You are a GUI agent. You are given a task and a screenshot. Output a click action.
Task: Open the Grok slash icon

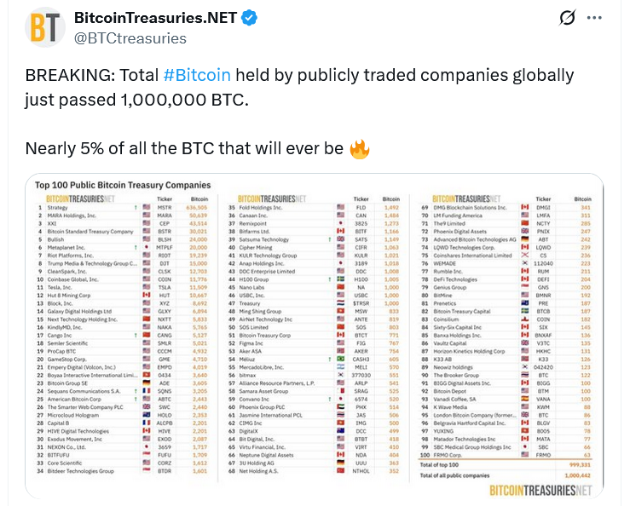(x=566, y=19)
